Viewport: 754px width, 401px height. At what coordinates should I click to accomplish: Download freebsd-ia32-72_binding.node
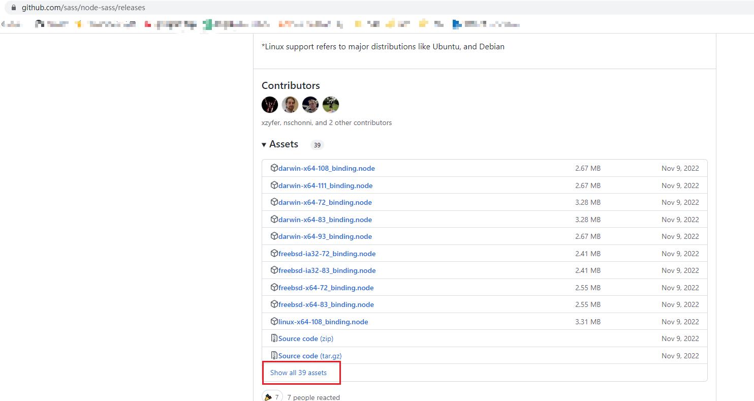click(x=327, y=254)
